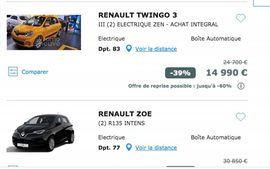Open the yellow Twingo photo thumbnail
This screenshot has width=270, height=169.
coord(44,32)
